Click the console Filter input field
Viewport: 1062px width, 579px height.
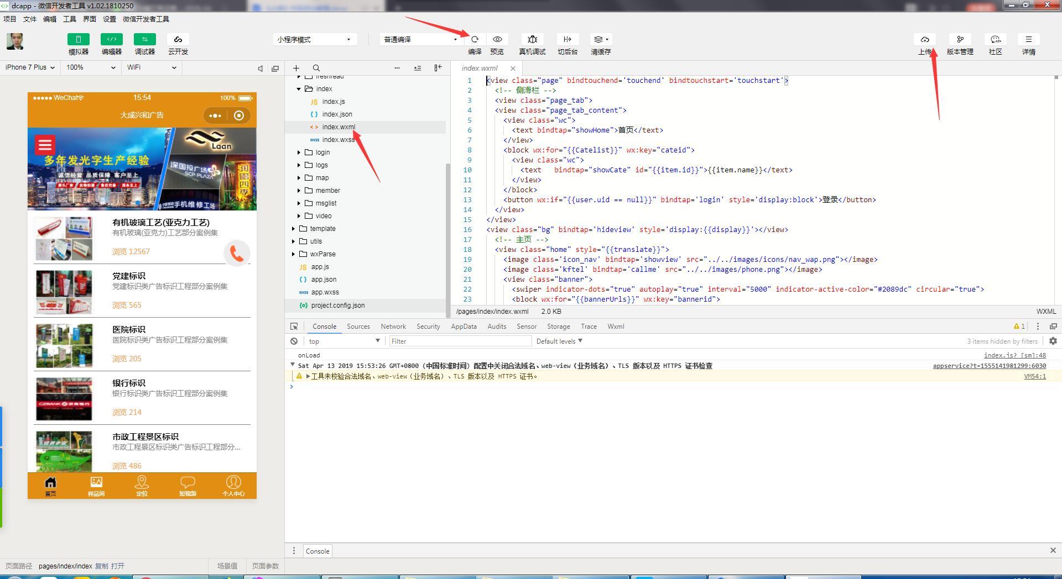click(x=459, y=341)
